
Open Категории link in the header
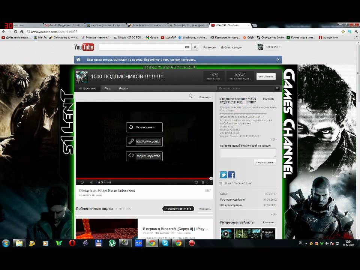coord(209,47)
